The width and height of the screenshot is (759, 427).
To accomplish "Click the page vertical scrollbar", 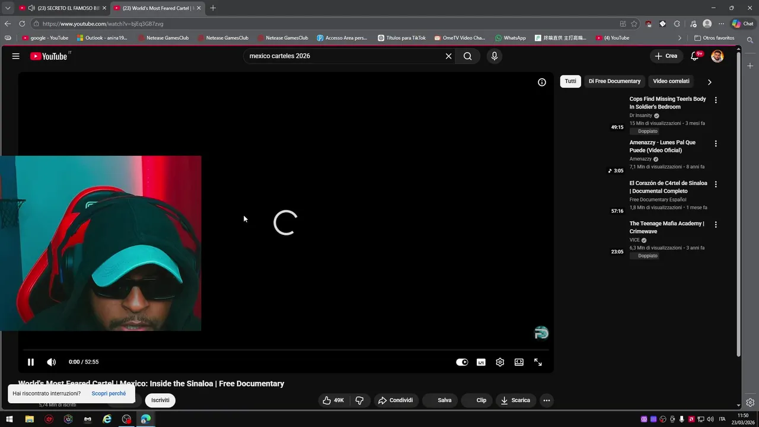I will click(738, 205).
